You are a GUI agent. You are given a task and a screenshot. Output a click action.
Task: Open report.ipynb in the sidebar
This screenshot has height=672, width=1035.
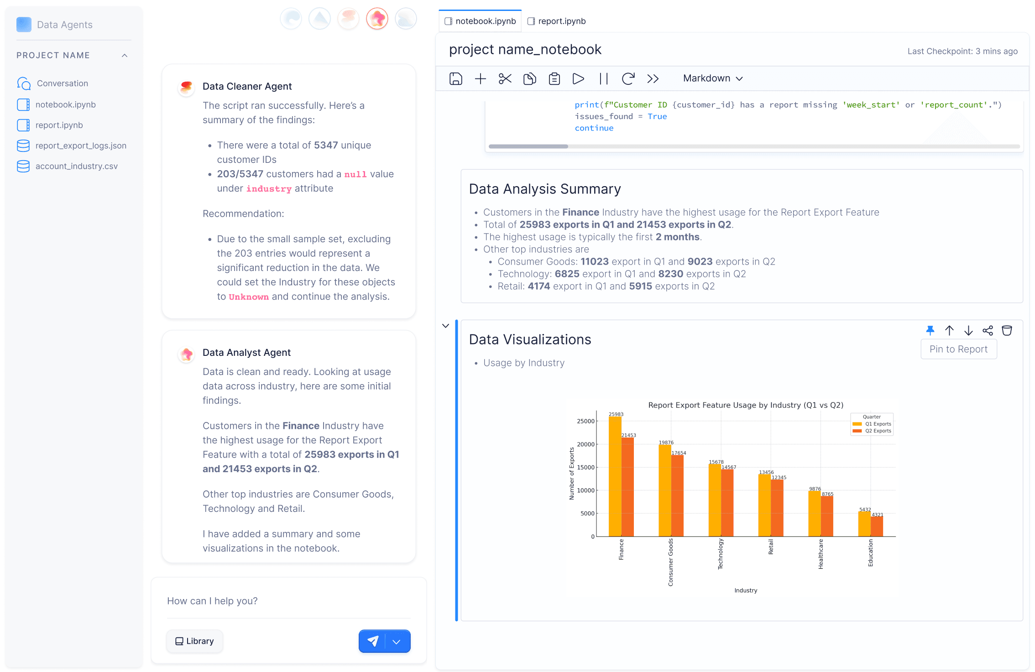pyautogui.click(x=50, y=125)
